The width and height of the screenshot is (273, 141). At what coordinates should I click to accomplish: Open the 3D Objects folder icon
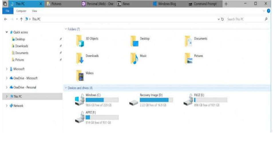80,41
